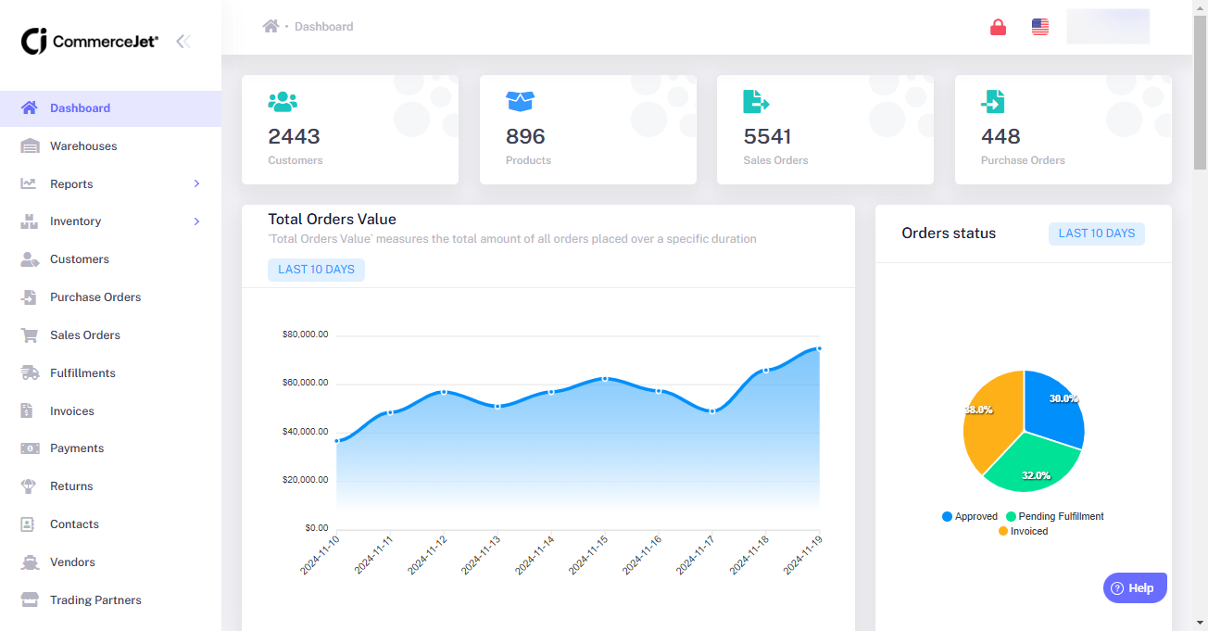1208x631 pixels.
Task: Open language selector US flag
Action: coord(1040,27)
